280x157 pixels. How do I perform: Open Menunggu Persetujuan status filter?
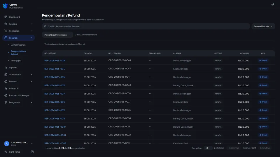point(57,35)
